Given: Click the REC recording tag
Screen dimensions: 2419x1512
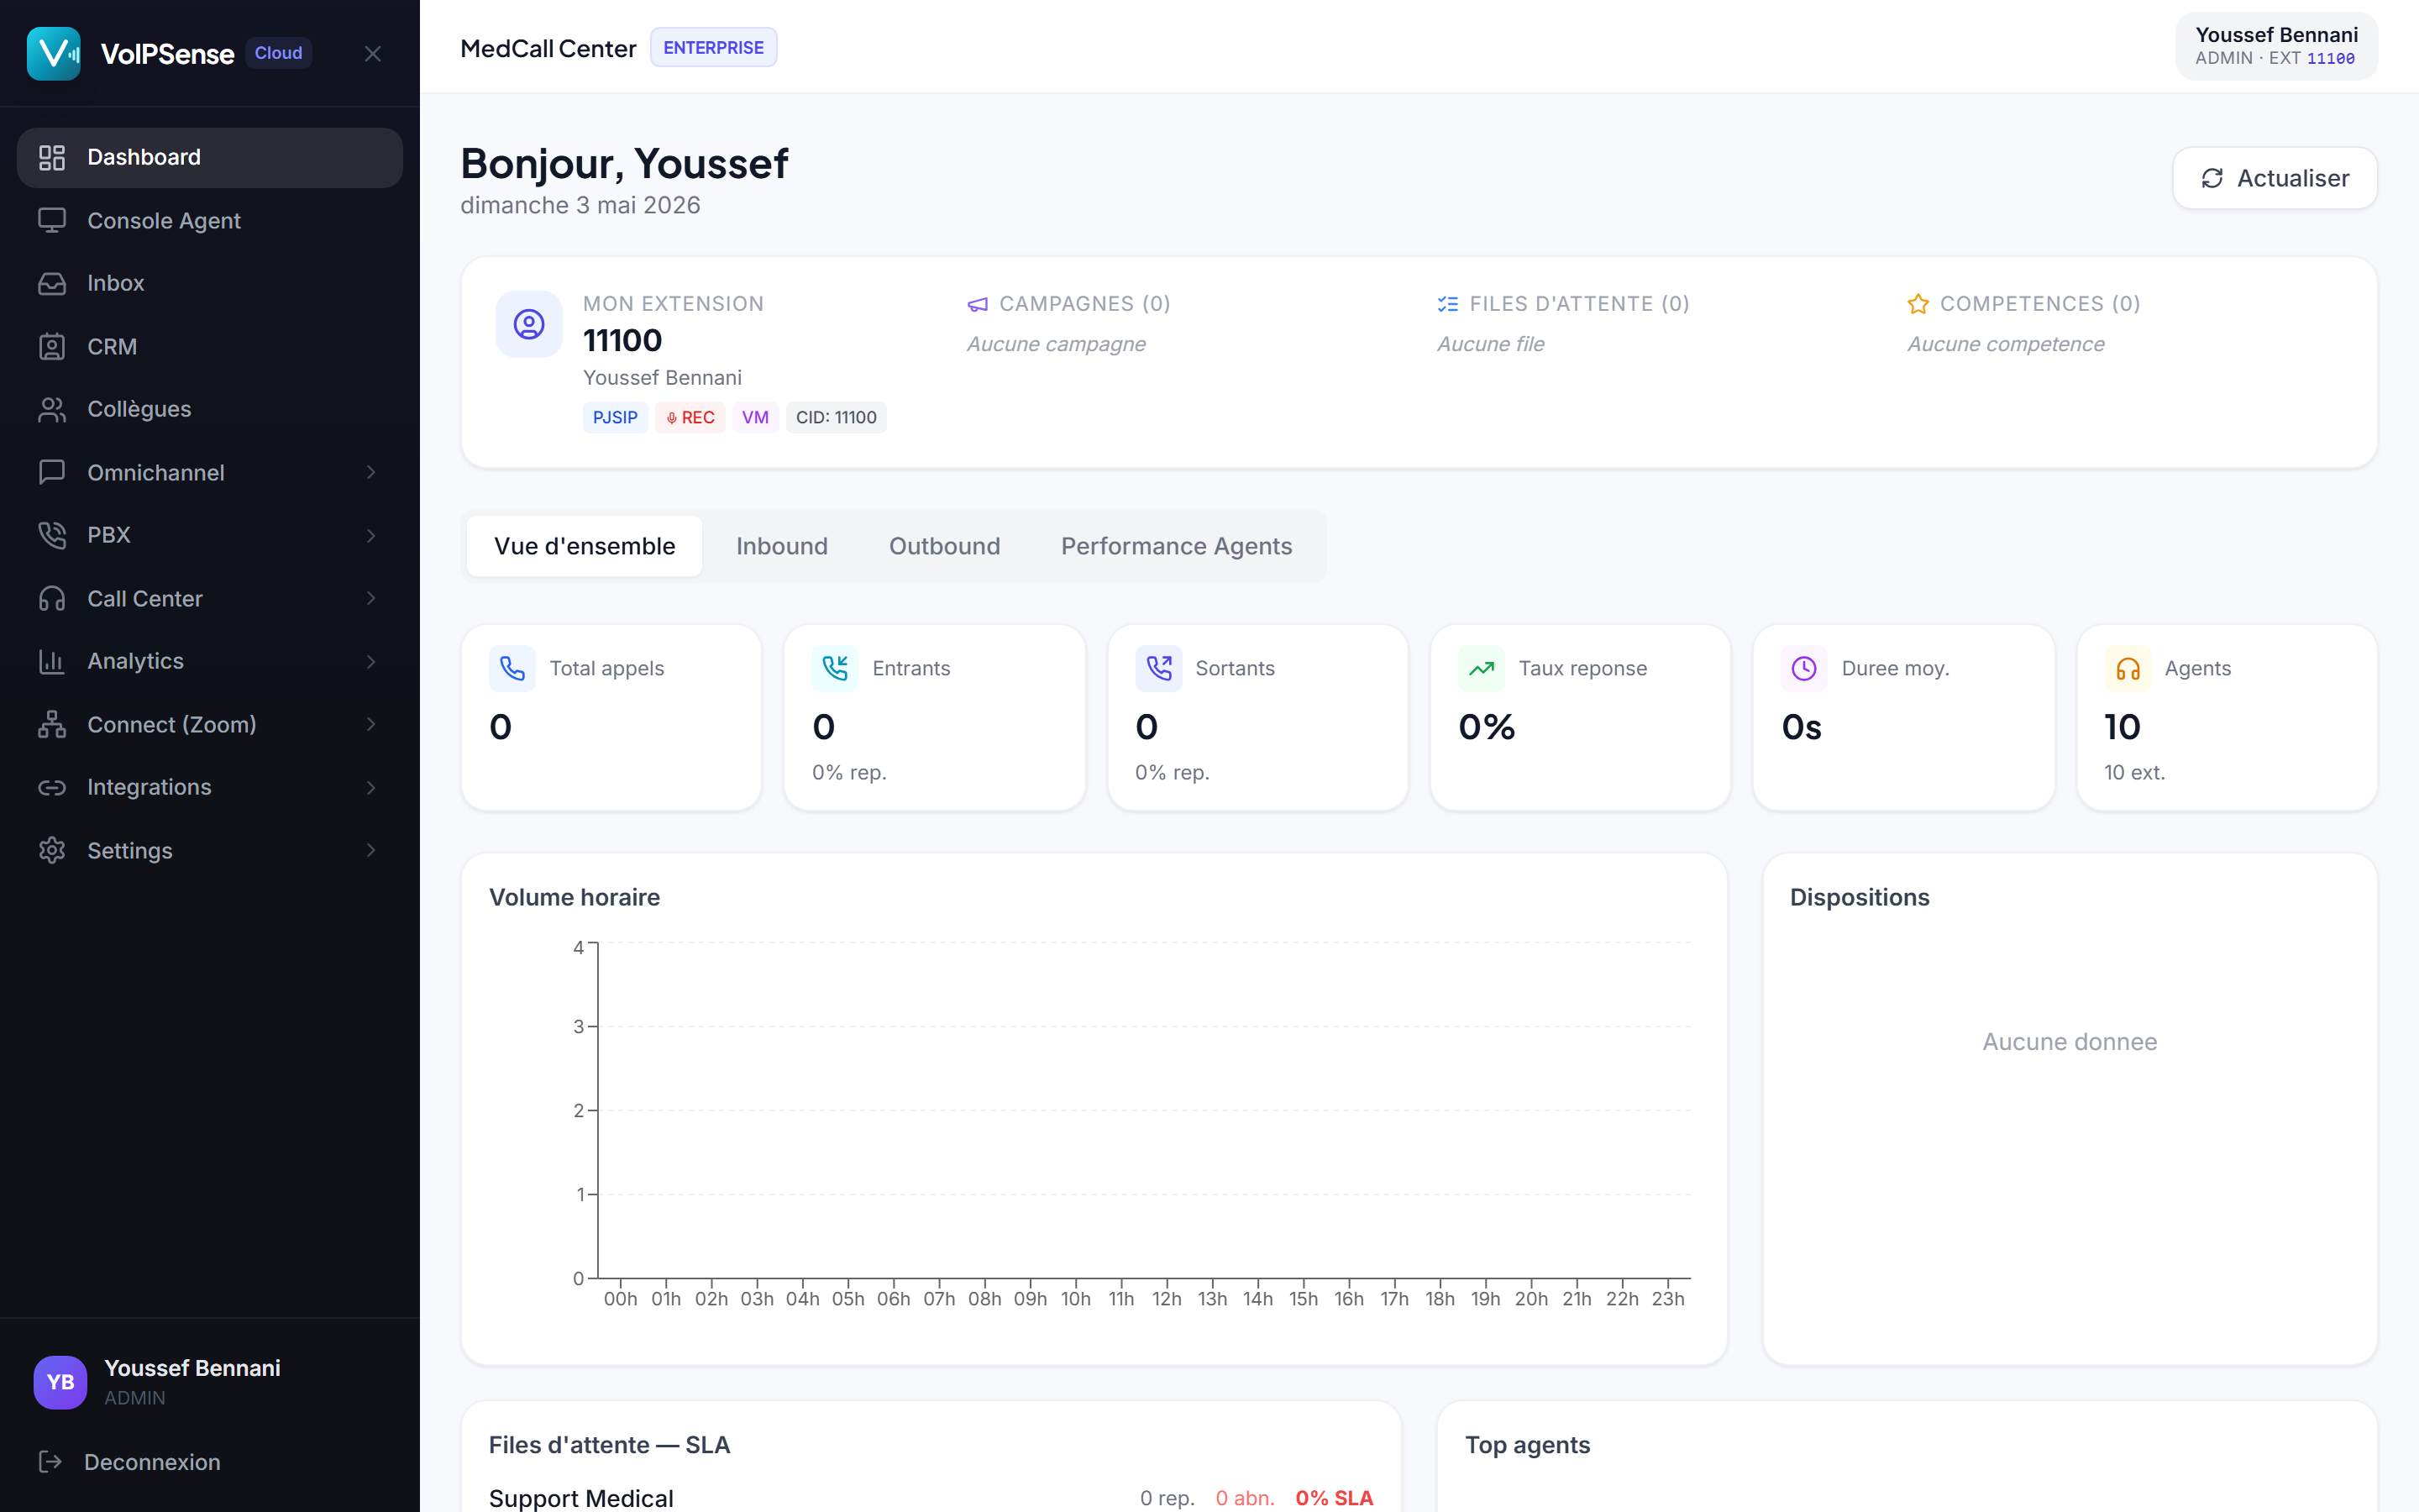Looking at the screenshot, I should coord(690,417).
